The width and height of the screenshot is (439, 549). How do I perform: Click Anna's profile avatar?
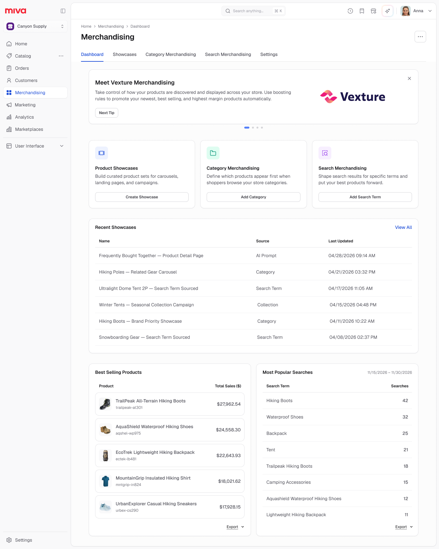(x=406, y=11)
